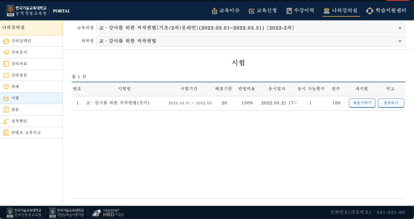Viewport: 414px width, 219px height.
Task: Click the 성적확인 person icon
Action: click(6, 121)
